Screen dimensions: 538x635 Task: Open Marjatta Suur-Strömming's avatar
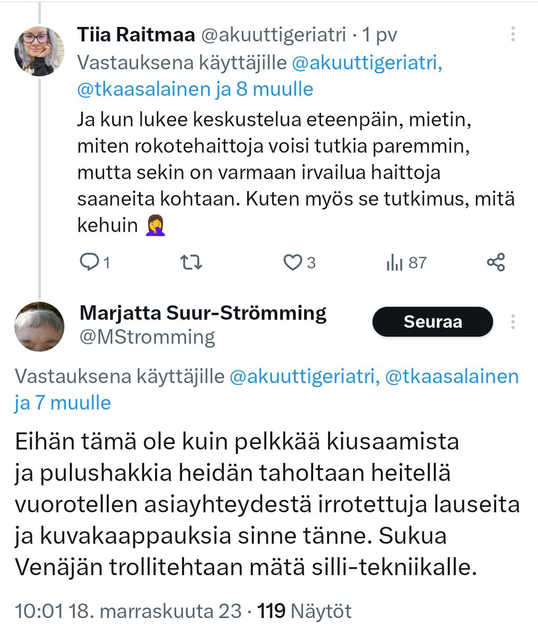pos(39,326)
